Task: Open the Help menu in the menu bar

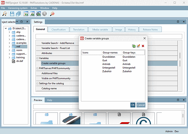Action: [x=55, y=8]
